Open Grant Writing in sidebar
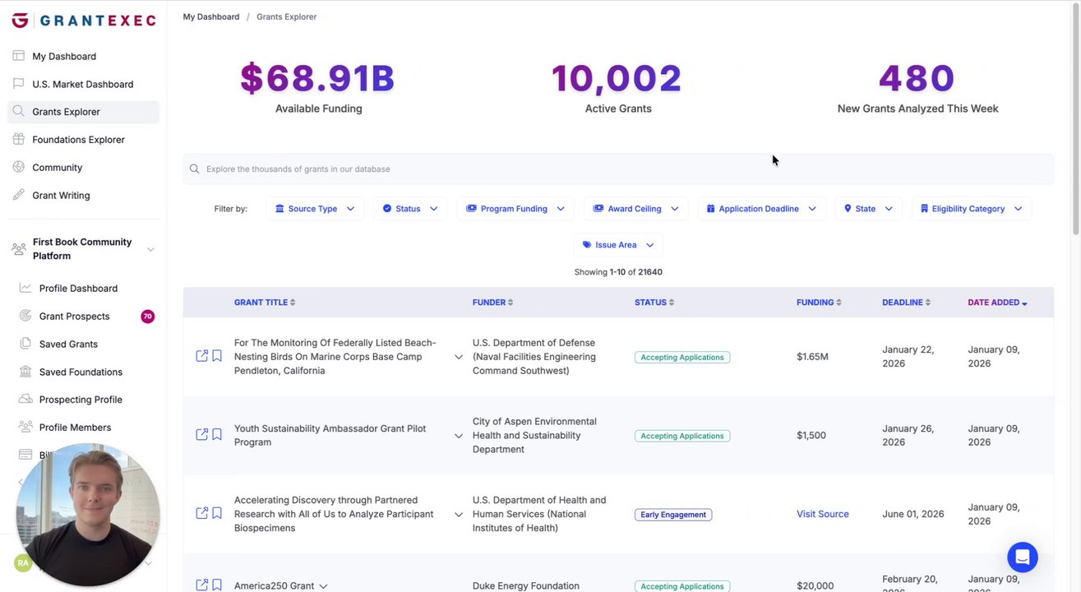Image resolution: width=1081 pixels, height=592 pixels. point(61,196)
